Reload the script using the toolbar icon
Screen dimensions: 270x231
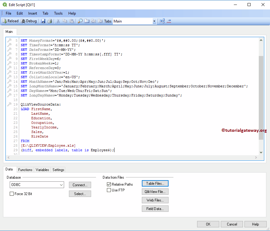click(x=11, y=21)
